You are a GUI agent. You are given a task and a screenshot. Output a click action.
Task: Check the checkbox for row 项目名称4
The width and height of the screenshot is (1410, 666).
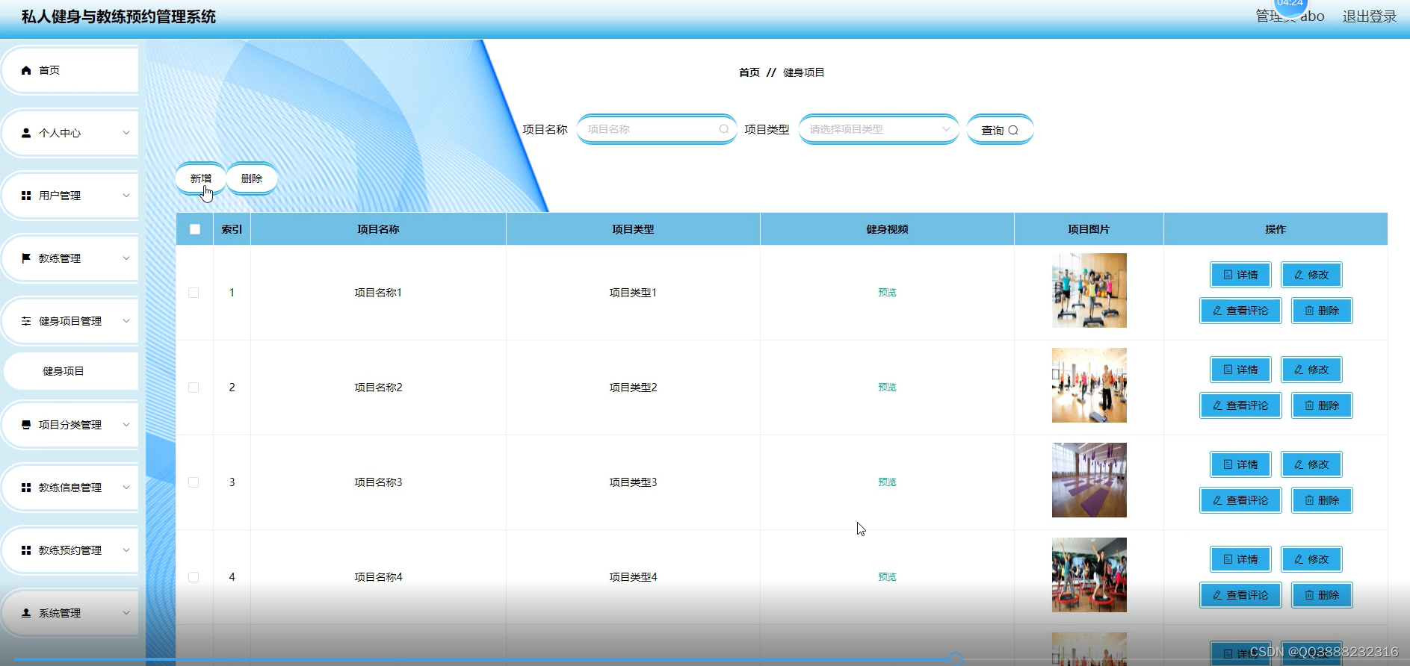click(194, 577)
